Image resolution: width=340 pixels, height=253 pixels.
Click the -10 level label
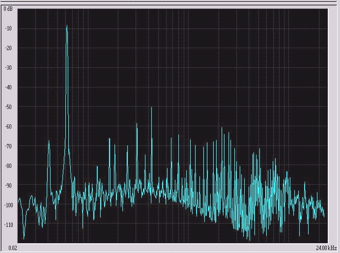(x=9, y=28)
